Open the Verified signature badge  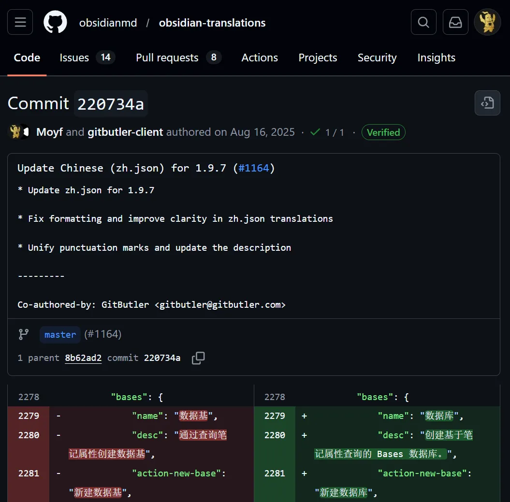(x=383, y=132)
